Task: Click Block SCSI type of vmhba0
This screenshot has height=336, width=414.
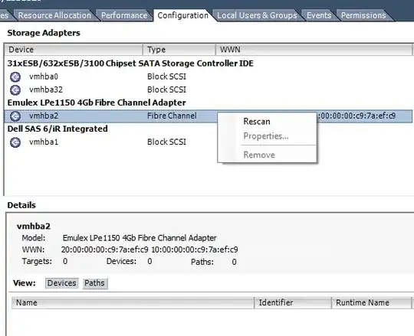Action: pyautogui.click(x=166, y=77)
